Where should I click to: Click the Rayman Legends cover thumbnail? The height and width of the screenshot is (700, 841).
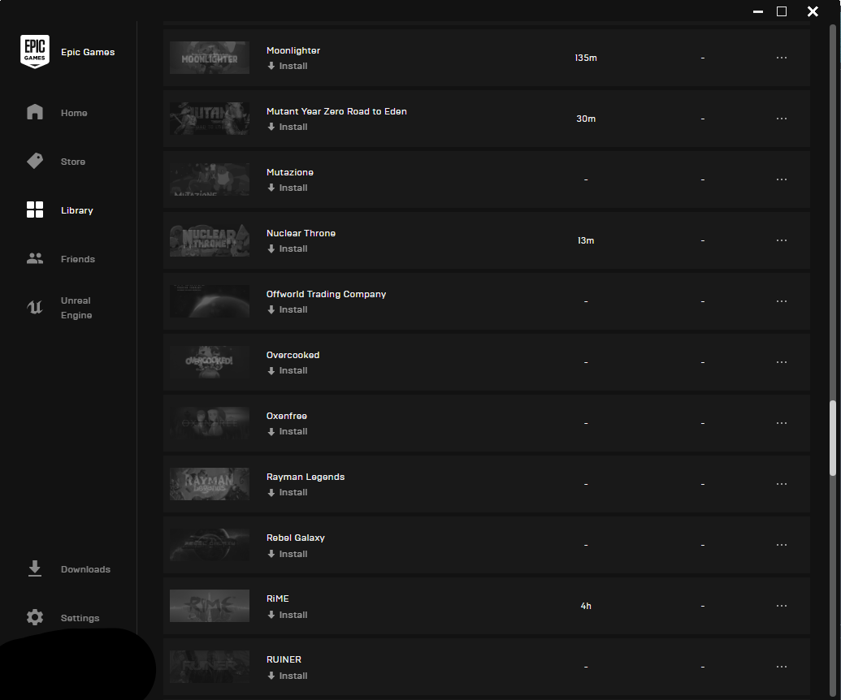point(210,484)
